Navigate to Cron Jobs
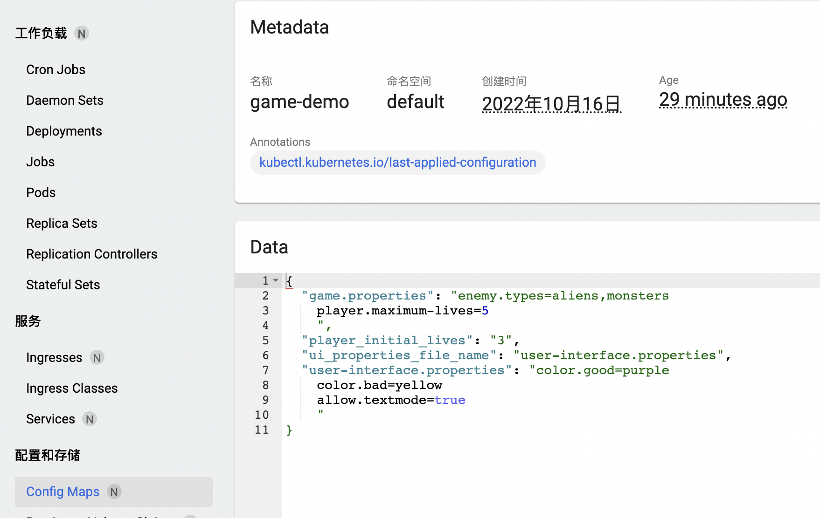The height and width of the screenshot is (518, 820). click(x=56, y=69)
